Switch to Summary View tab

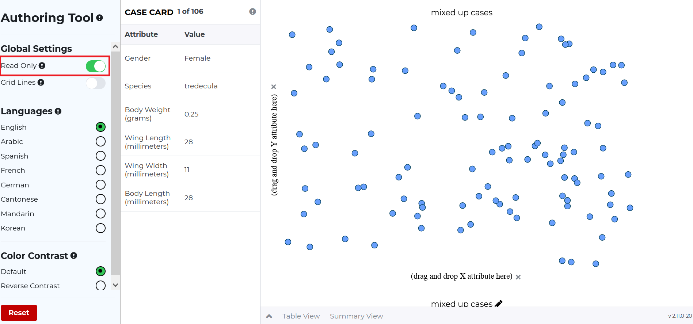357,316
